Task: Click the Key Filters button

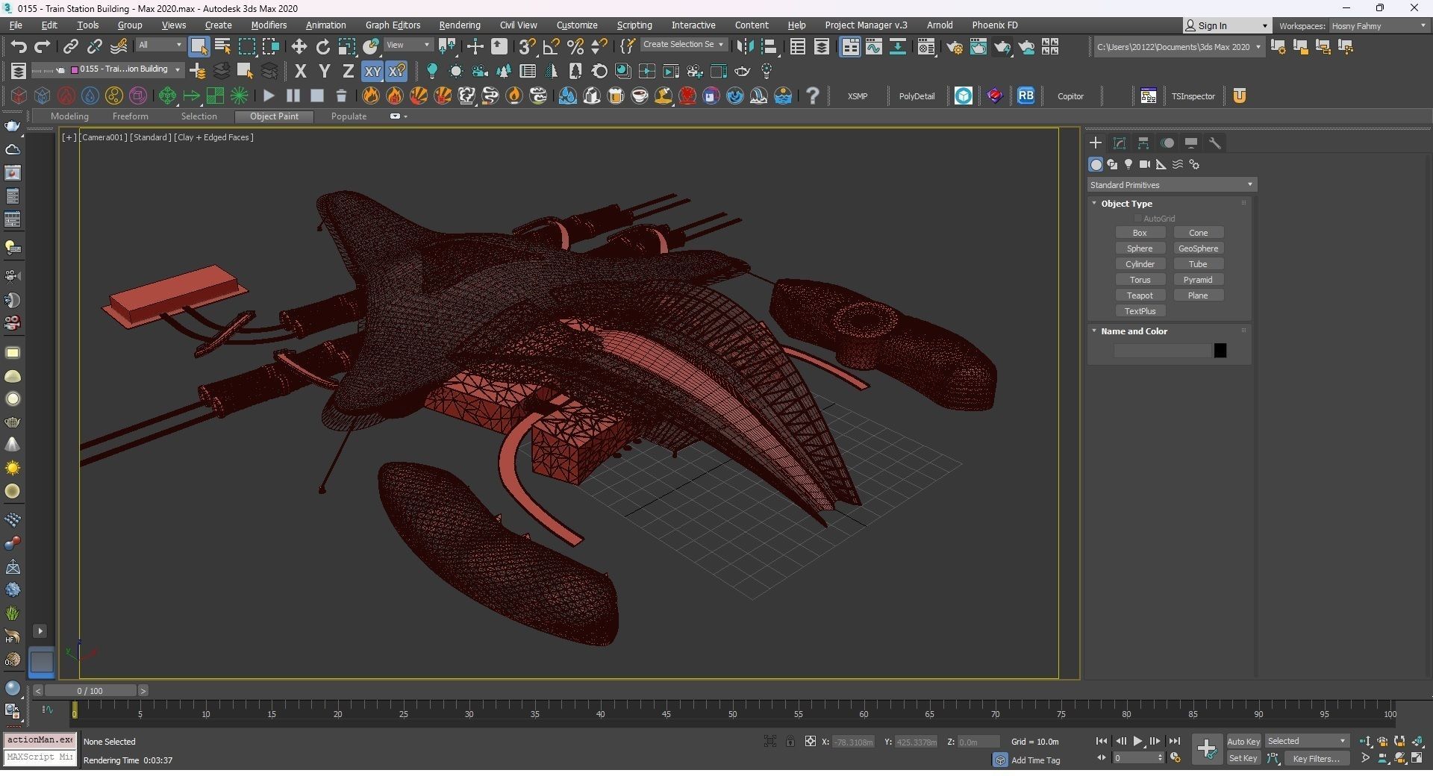Action: 1316,759
